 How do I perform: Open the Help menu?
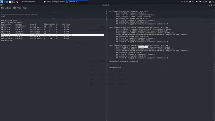[x=25, y=8]
